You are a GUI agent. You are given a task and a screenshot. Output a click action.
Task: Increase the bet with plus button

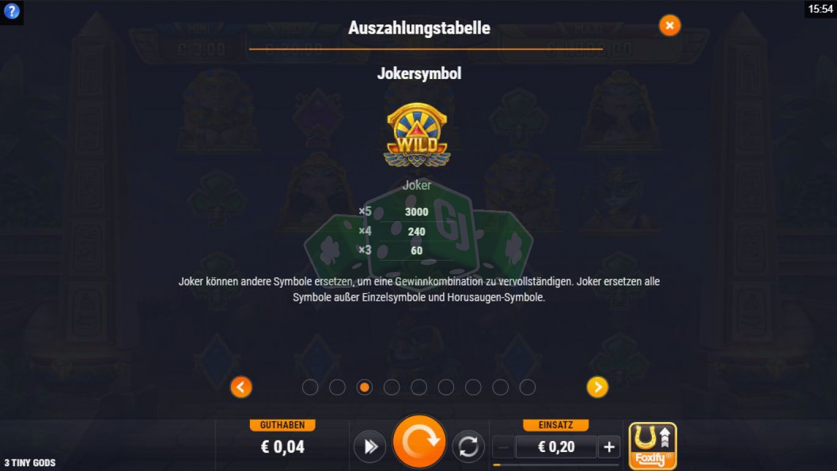click(609, 447)
